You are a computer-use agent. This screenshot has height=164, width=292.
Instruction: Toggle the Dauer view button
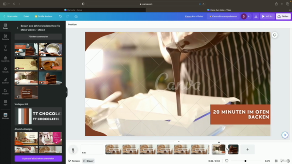(x=89, y=161)
